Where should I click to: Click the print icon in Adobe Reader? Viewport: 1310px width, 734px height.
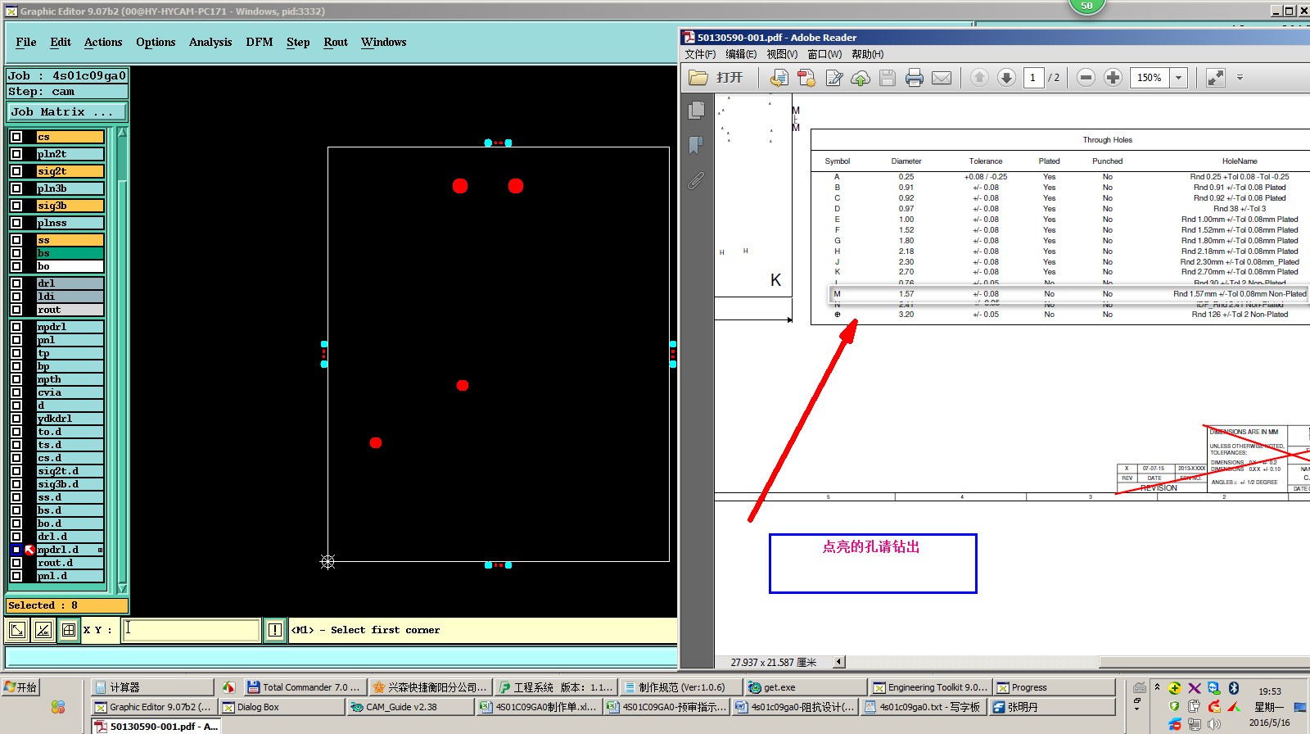[915, 78]
